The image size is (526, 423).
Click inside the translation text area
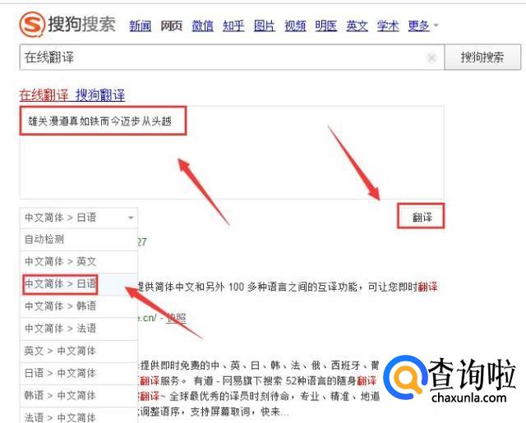232,153
